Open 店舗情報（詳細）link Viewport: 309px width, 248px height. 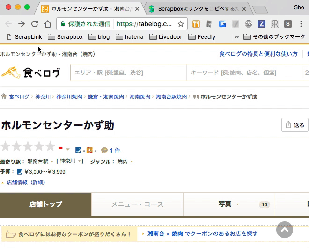[26, 182]
